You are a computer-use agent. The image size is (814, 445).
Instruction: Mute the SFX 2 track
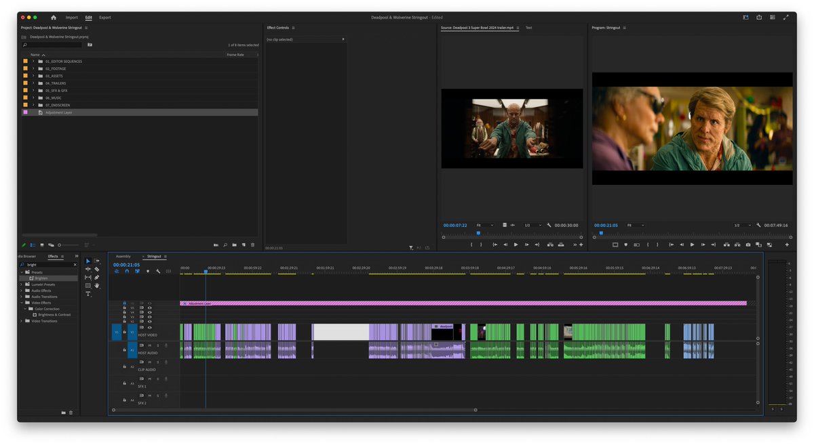pyautogui.click(x=149, y=396)
